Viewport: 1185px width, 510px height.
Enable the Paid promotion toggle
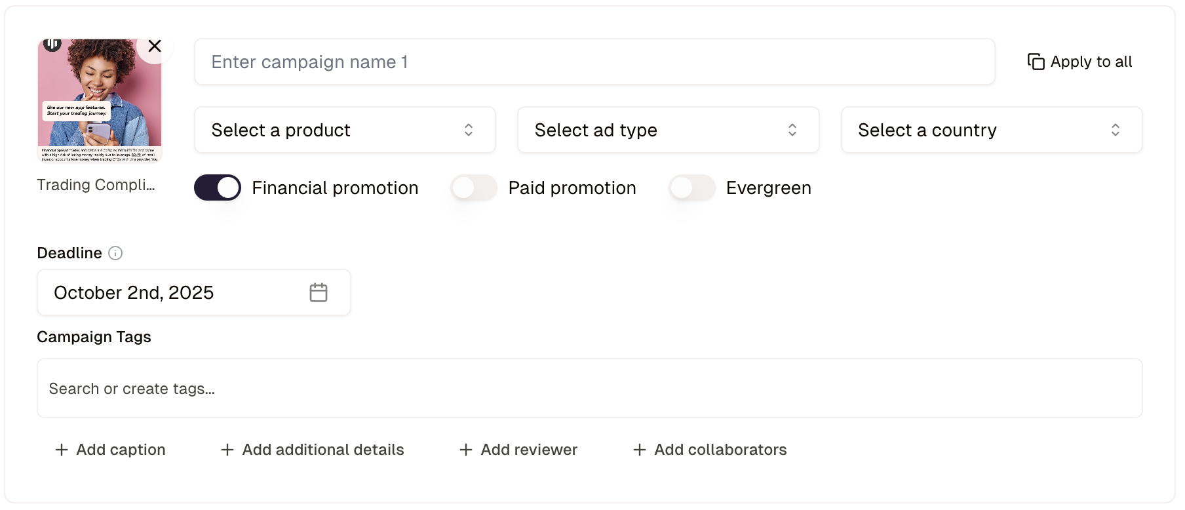[474, 188]
